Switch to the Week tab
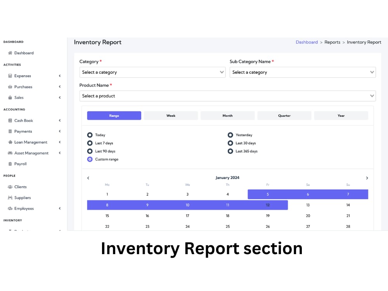 pos(171,116)
